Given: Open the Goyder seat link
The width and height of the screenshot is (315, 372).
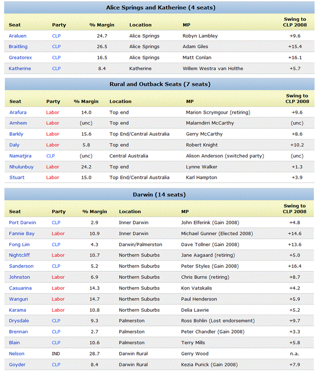Looking at the screenshot, I should click(x=18, y=364).
